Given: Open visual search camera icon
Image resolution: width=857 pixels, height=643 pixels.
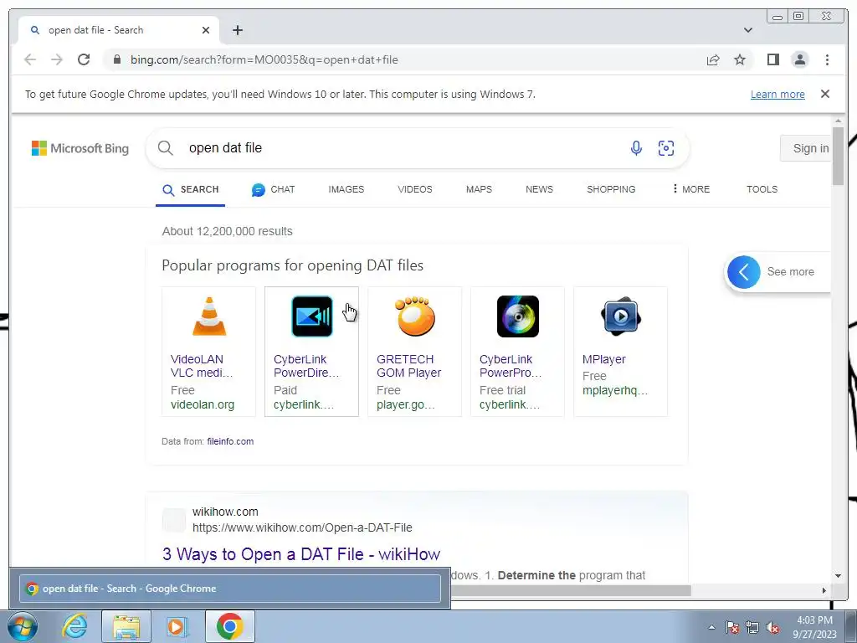Looking at the screenshot, I should pyautogui.click(x=665, y=147).
